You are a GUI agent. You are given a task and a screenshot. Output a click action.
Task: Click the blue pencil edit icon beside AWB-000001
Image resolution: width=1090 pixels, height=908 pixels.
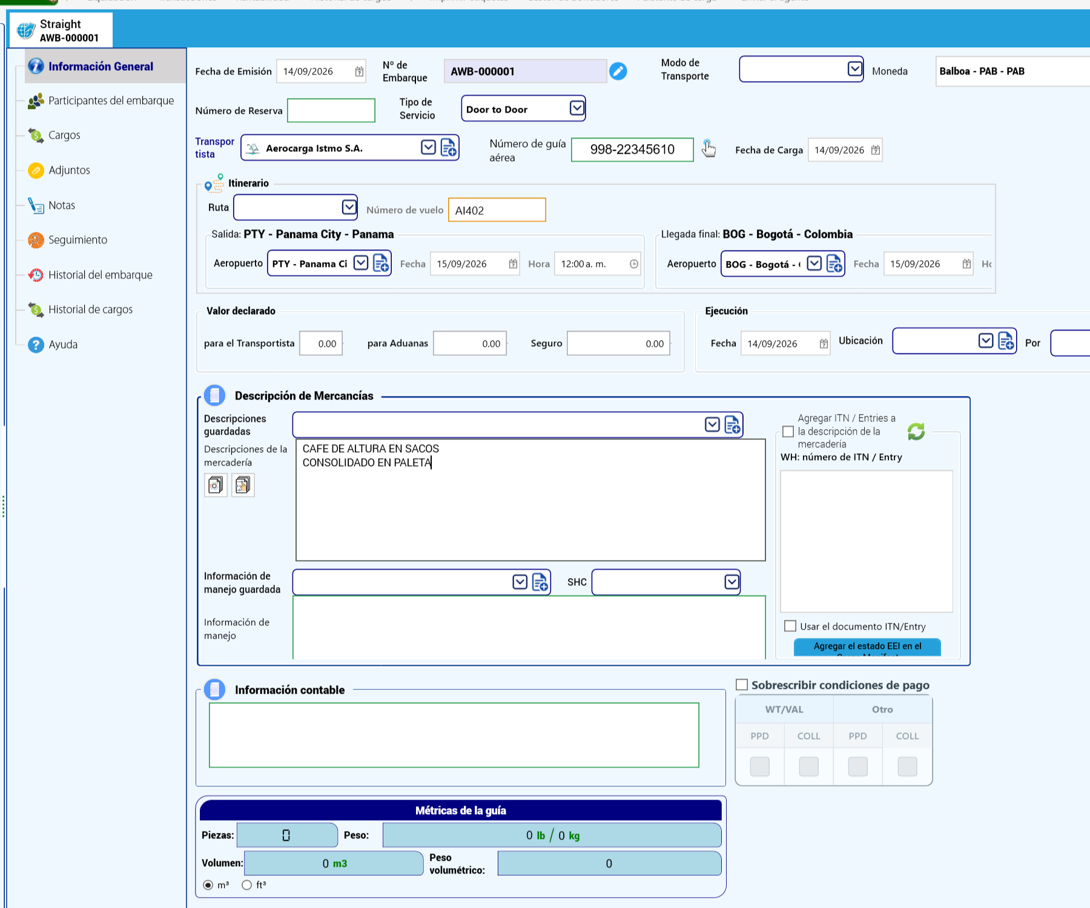pos(618,71)
